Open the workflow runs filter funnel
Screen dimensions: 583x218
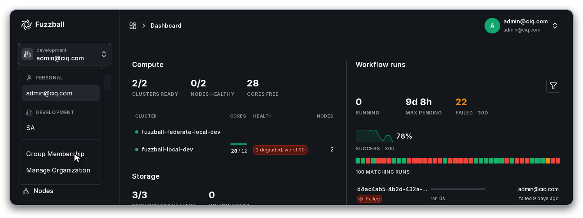pos(553,86)
